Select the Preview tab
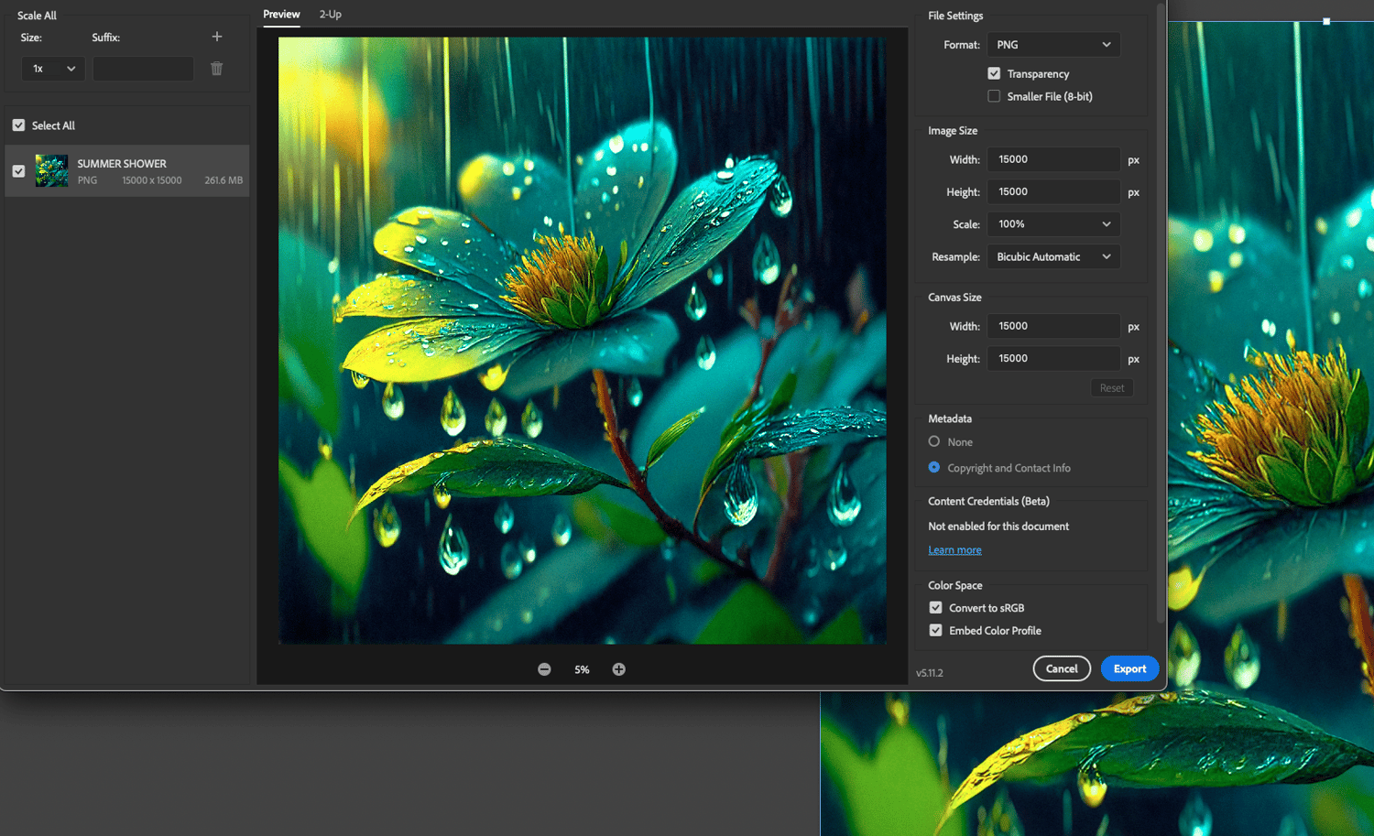This screenshot has width=1374, height=836. coord(281,15)
